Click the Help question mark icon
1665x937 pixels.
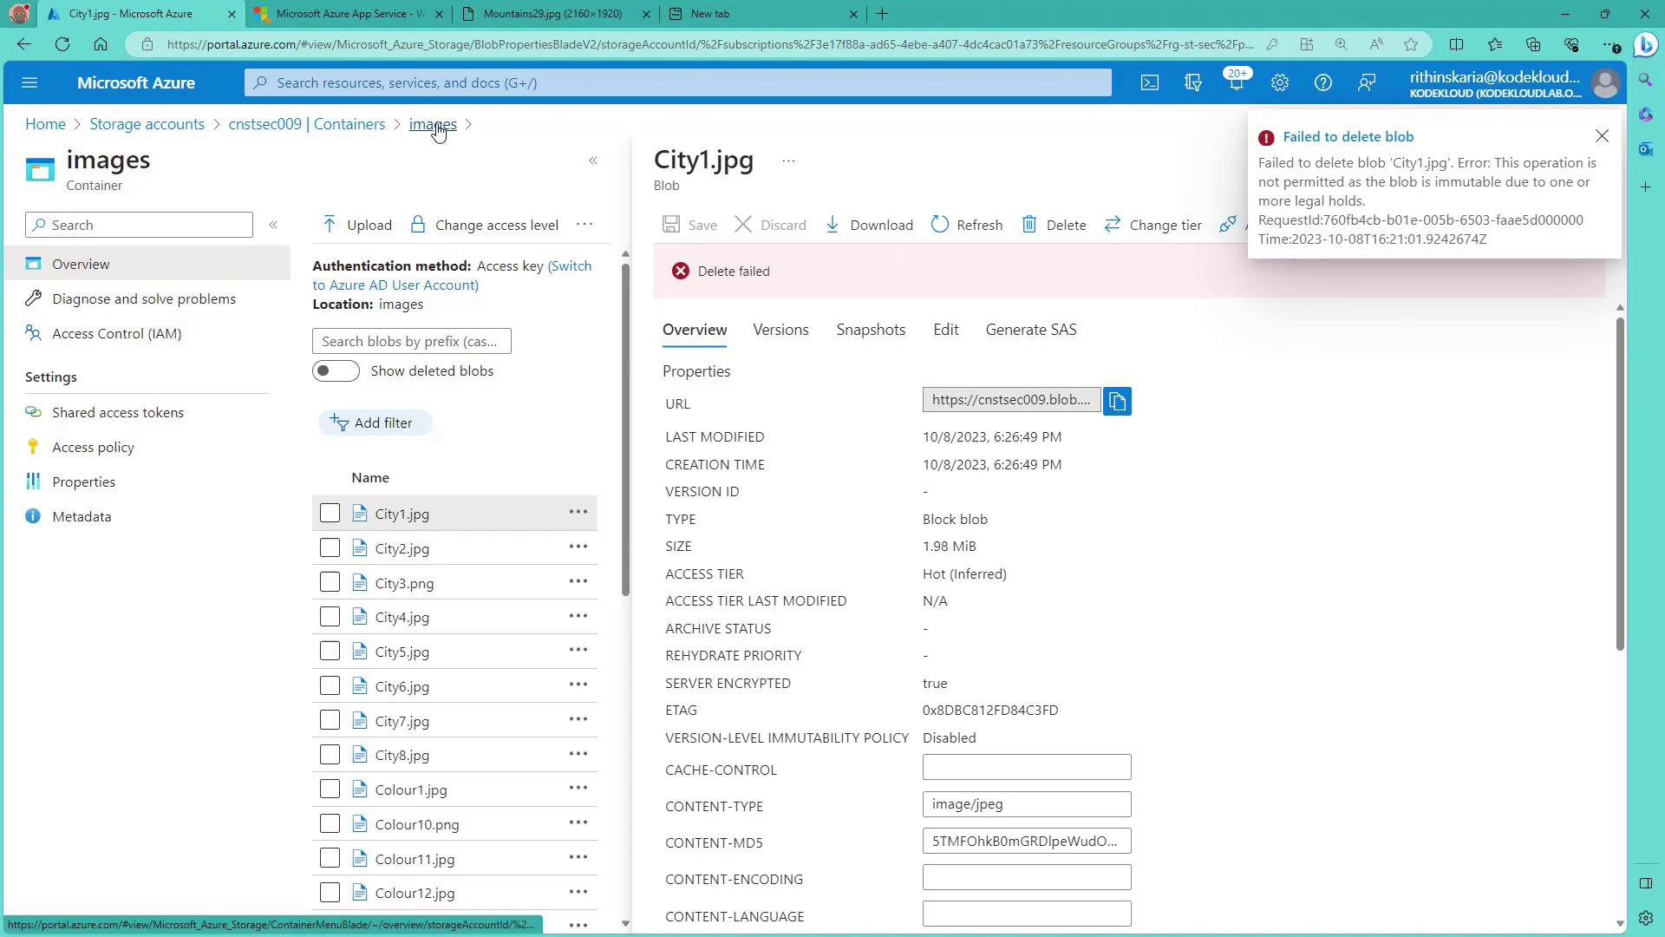click(1322, 82)
